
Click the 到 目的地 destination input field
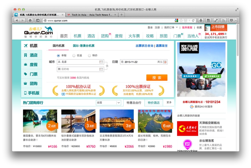pos(80,69)
